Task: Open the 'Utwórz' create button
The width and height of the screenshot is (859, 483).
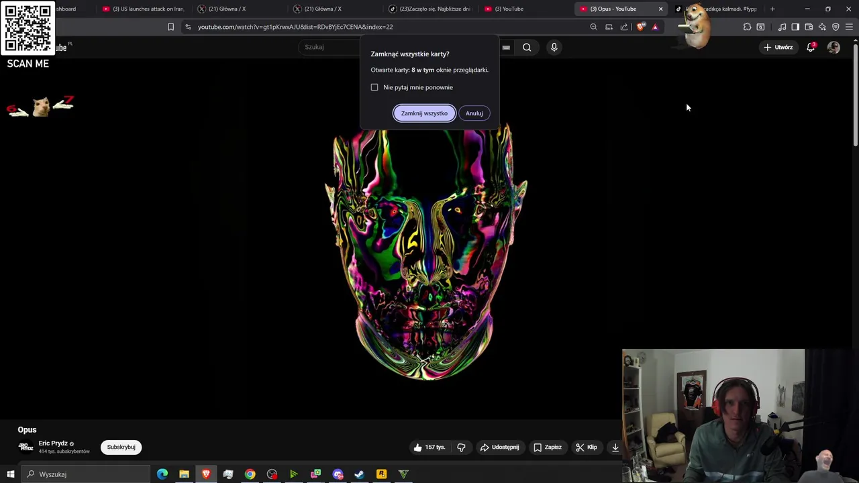Action: pyautogui.click(x=778, y=47)
